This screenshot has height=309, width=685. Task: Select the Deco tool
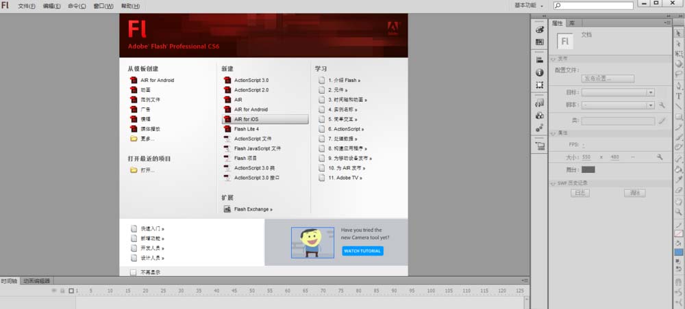click(x=678, y=147)
